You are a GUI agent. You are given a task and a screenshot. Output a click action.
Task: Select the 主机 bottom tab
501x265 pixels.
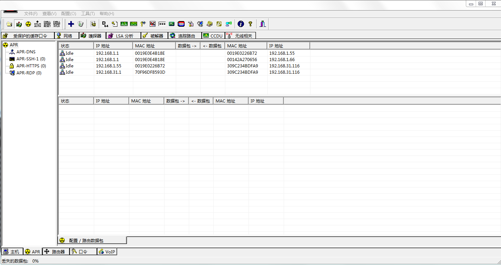[12, 252]
